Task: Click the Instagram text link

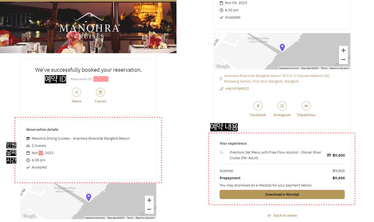Action: [x=282, y=115]
